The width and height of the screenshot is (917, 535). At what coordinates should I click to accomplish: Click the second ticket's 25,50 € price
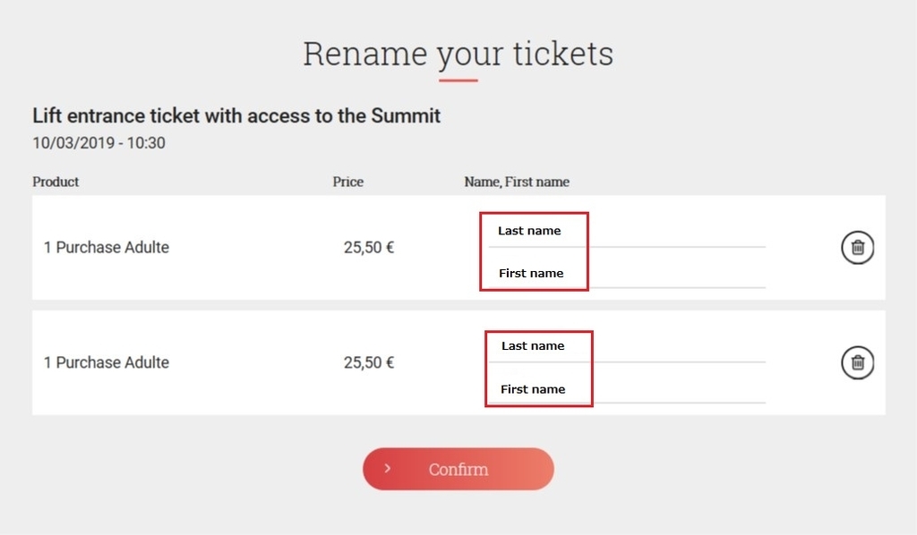point(369,362)
